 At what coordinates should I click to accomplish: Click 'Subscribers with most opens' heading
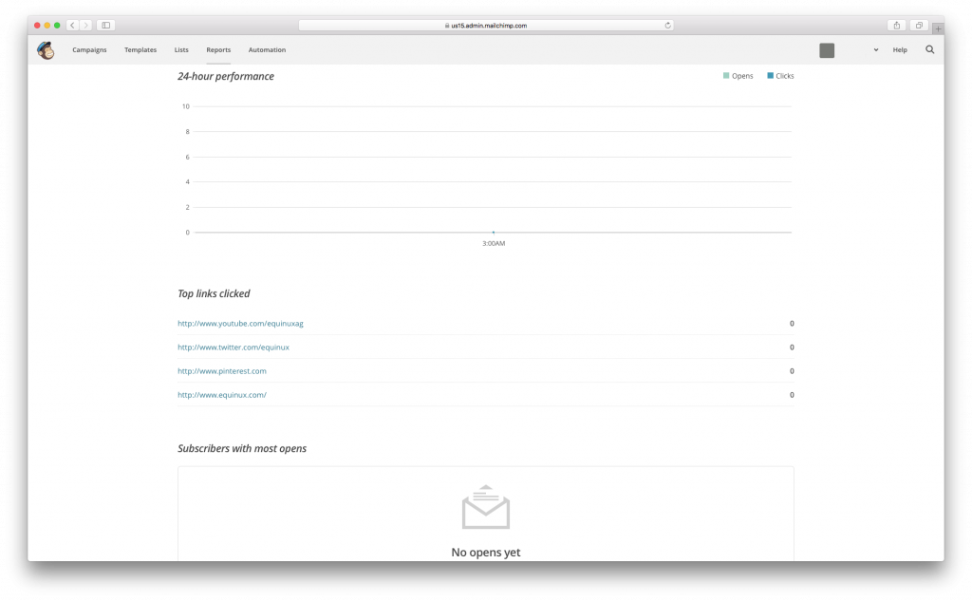click(x=242, y=448)
